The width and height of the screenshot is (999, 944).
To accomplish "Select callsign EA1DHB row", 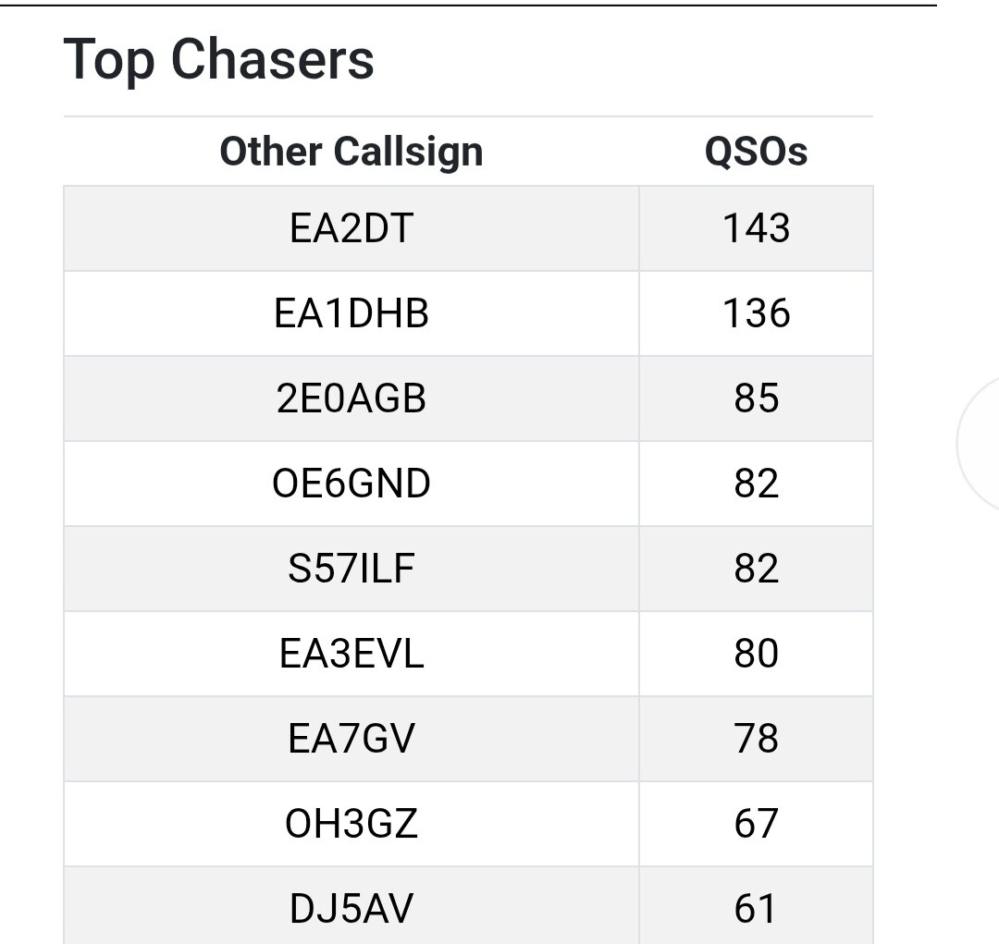I will point(351,313).
